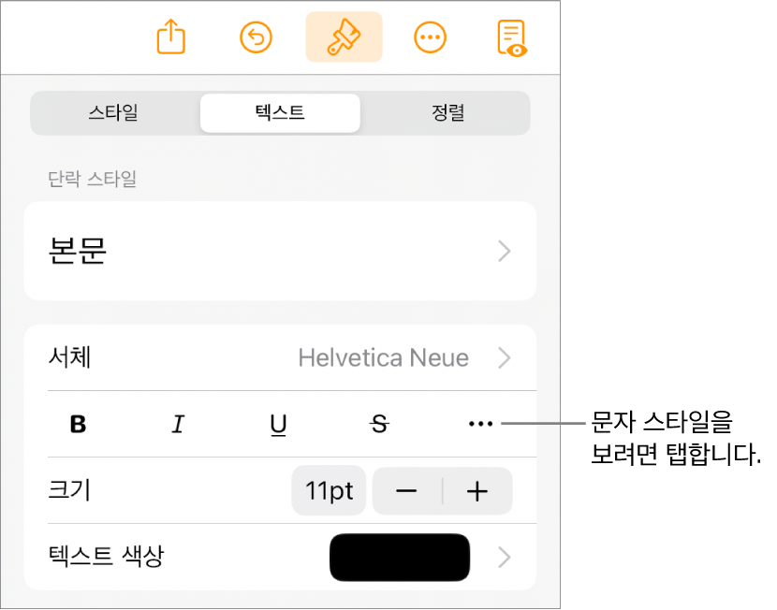This screenshot has width=777, height=610.
Task: Open the 서체 Helvetica Neue font row
Action: 281,357
